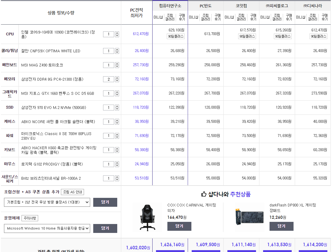332x252 pixels.
Task: Open the 운영체제 Windows 10 dropdown
Action: [x=47, y=229]
